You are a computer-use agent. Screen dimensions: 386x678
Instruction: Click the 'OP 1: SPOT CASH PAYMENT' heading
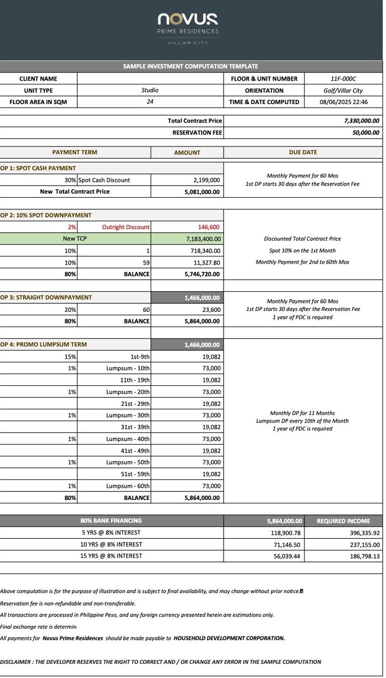point(38,168)
